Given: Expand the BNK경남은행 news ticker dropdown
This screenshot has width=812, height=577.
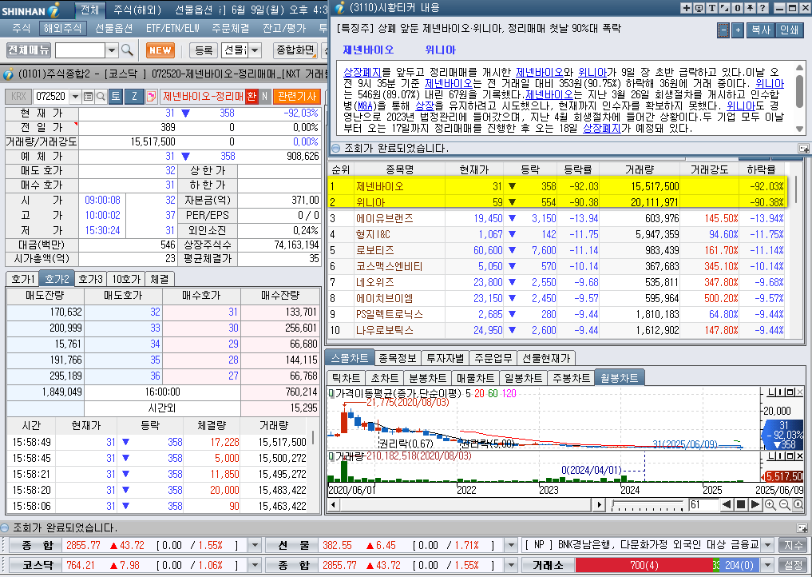Looking at the screenshot, I should pyautogui.click(x=769, y=545).
